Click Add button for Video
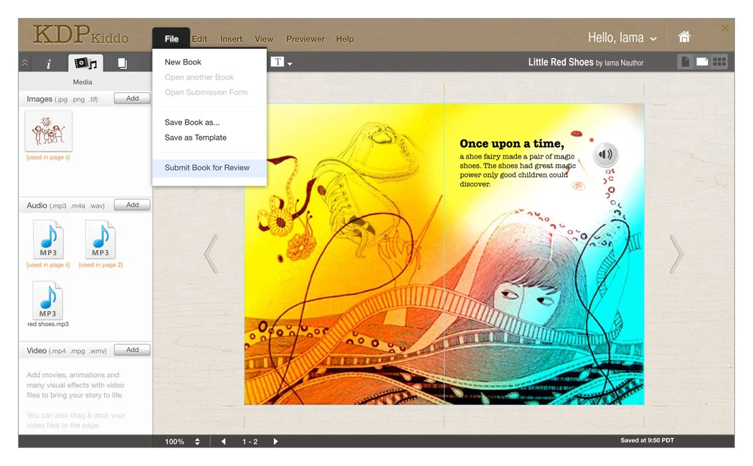 click(132, 350)
